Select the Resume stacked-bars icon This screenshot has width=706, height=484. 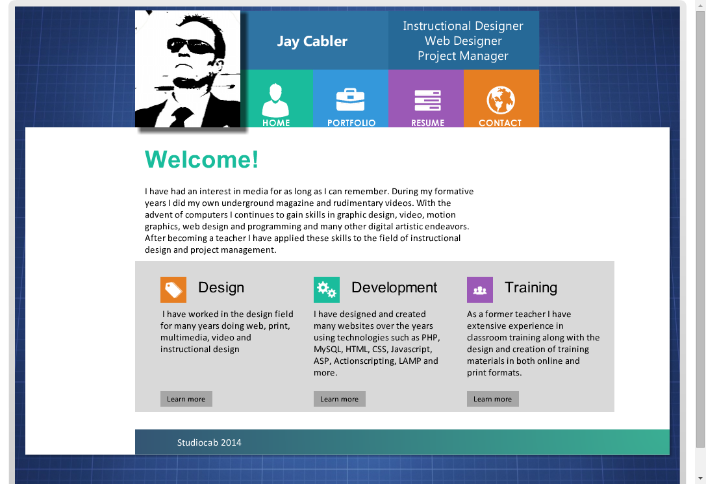[427, 101]
